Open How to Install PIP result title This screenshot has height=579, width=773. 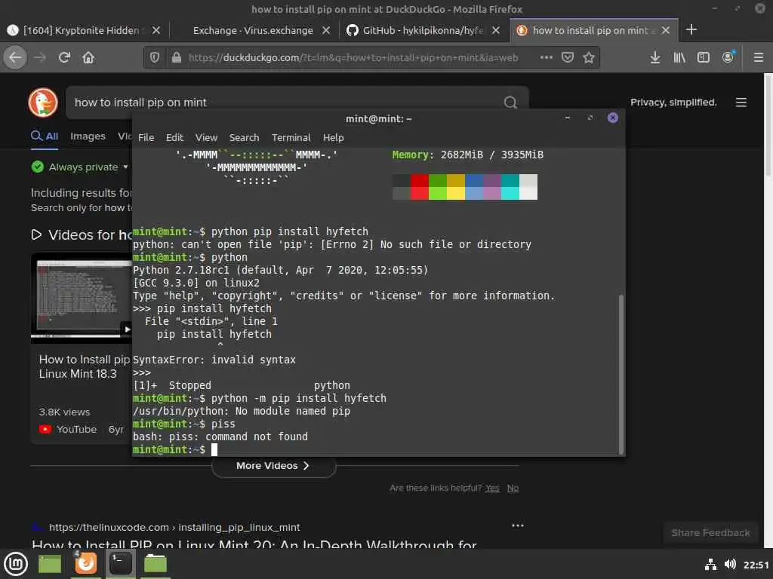click(x=254, y=544)
